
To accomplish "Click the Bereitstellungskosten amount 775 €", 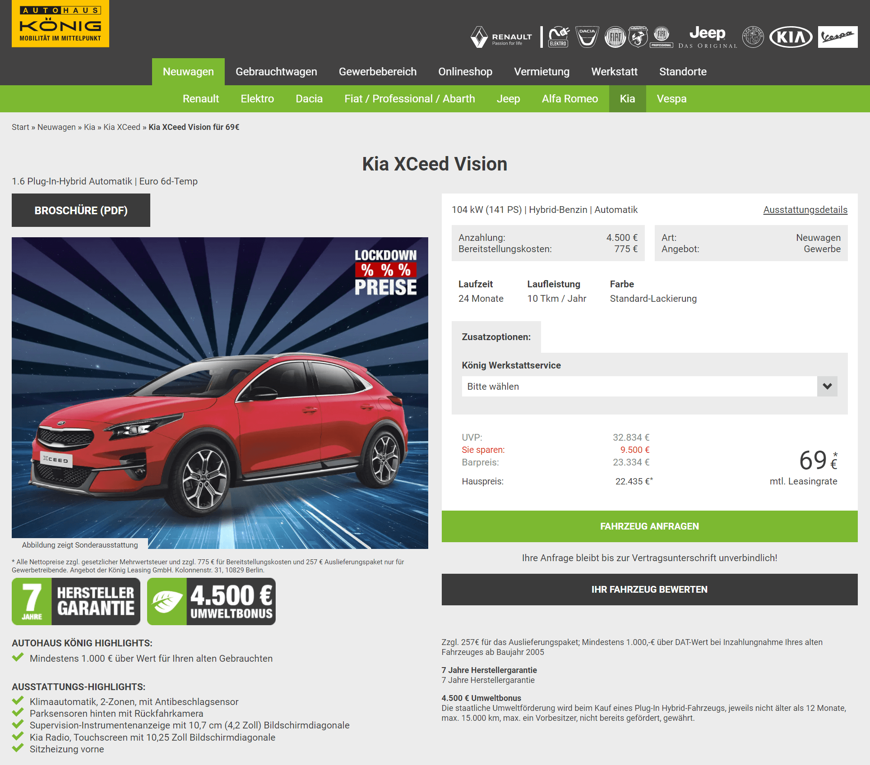I will coord(626,249).
